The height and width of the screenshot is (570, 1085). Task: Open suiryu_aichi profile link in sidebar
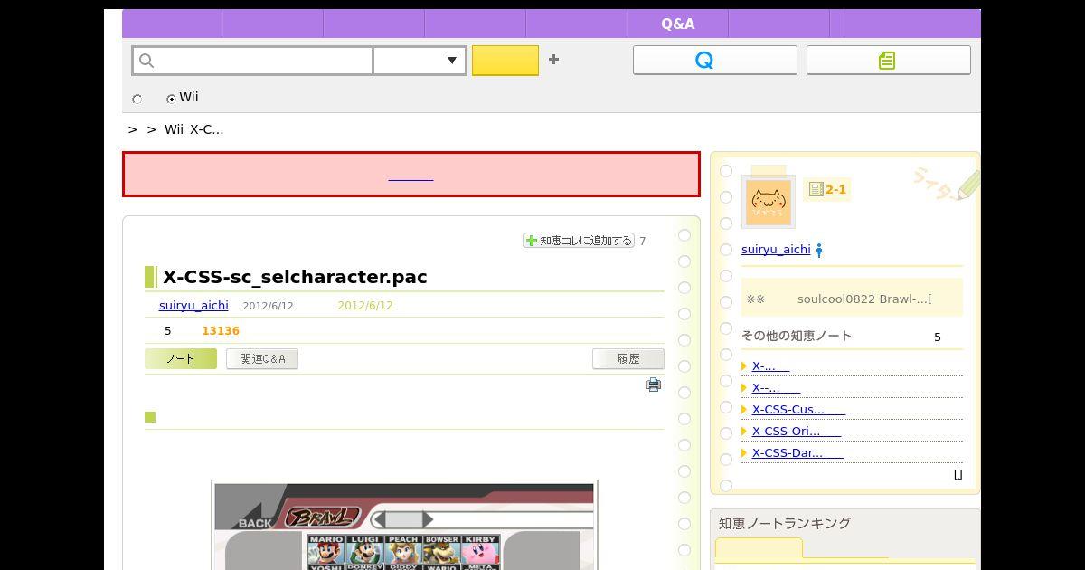[776, 250]
